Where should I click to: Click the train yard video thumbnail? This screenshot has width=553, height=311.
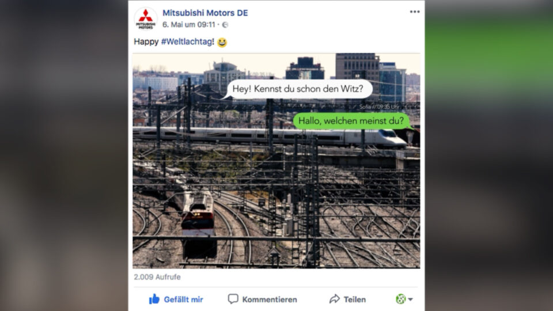click(x=276, y=161)
